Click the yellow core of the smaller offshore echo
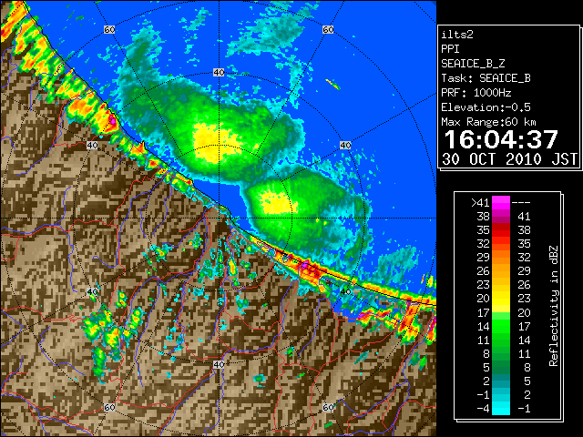 click(276, 202)
